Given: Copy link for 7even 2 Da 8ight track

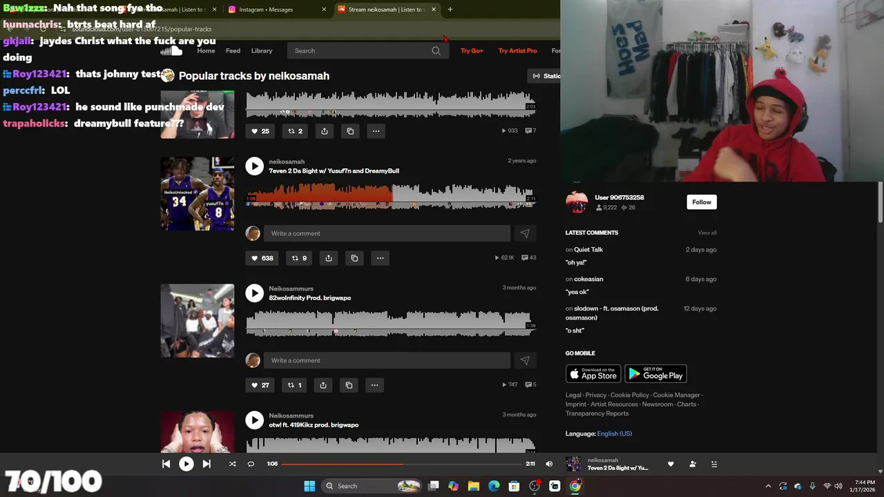Looking at the screenshot, I should [x=354, y=258].
